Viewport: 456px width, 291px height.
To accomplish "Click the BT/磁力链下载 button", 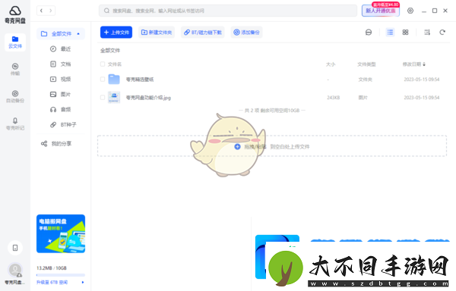I will coord(203,32).
